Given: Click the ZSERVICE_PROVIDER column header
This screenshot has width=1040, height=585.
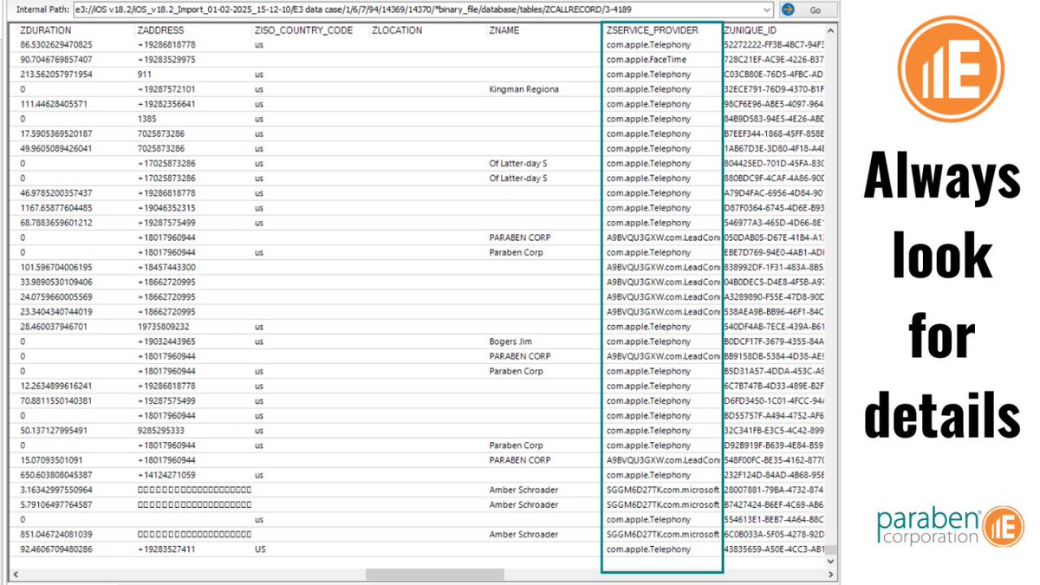Looking at the screenshot, I should click(x=654, y=29).
